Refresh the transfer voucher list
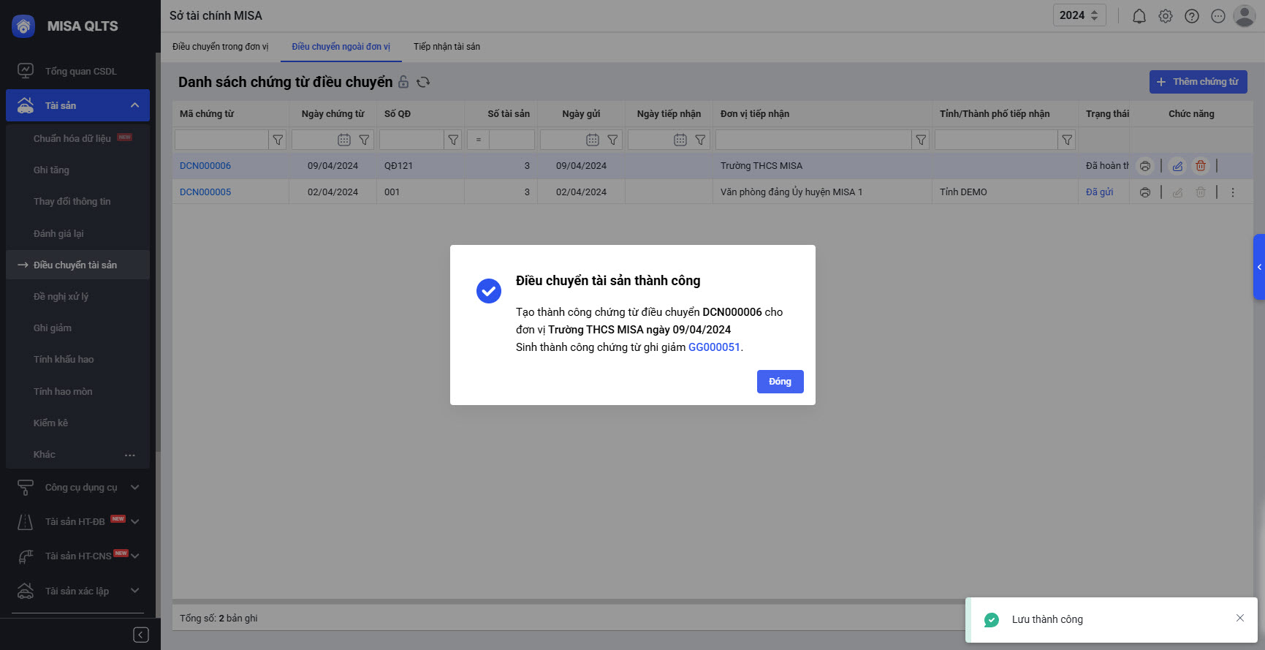The image size is (1265, 650). click(x=423, y=82)
